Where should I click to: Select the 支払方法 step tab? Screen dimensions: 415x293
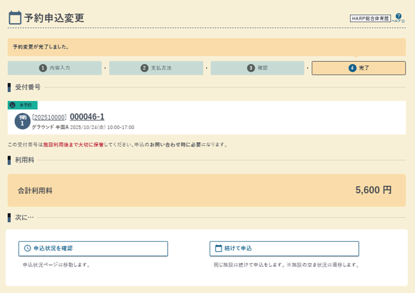[156, 68]
